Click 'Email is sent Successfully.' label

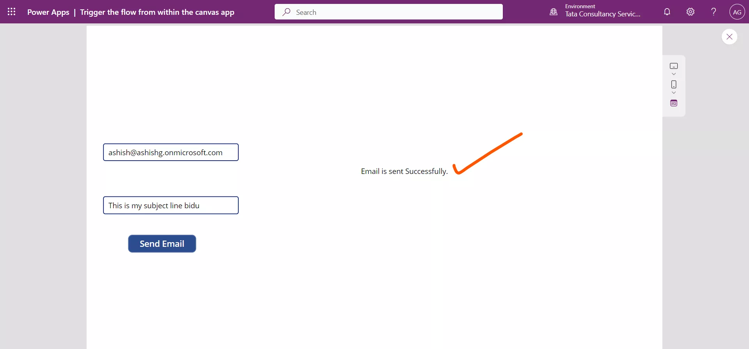coord(404,171)
